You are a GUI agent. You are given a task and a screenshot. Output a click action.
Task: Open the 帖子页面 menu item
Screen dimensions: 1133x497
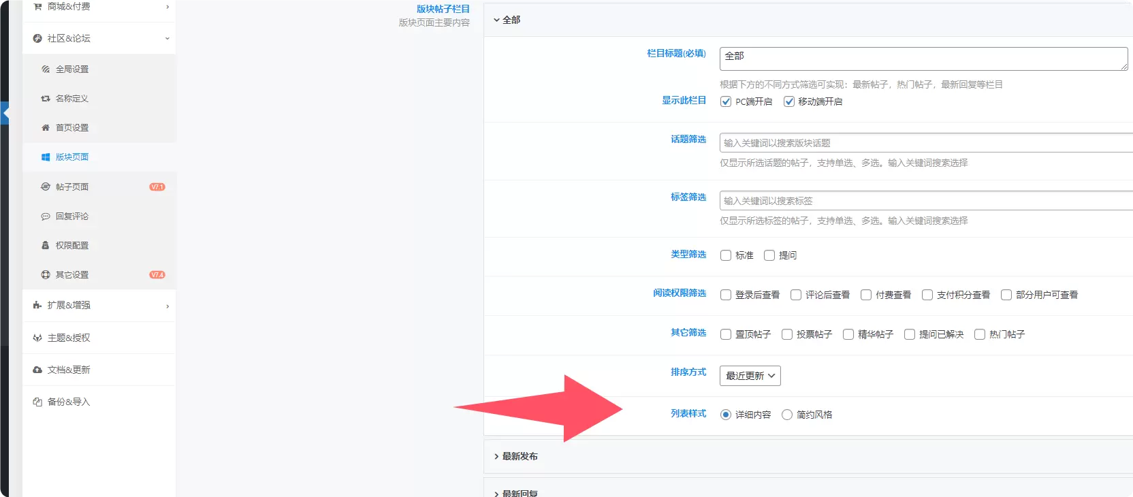point(99,187)
